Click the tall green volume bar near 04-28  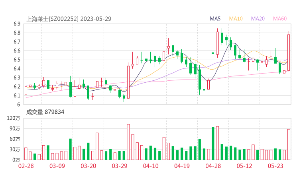point(213,144)
